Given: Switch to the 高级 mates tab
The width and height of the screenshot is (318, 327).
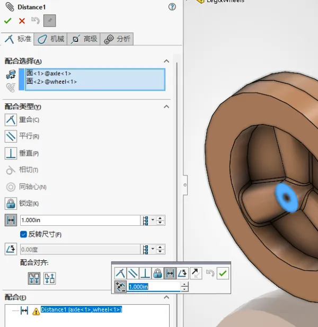Looking at the screenshot, I should pyautogui.click(x=84, y=39).
